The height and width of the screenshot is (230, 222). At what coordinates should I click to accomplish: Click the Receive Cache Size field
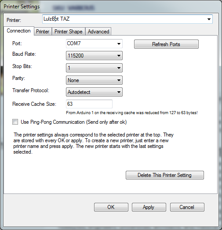(89, 104)
